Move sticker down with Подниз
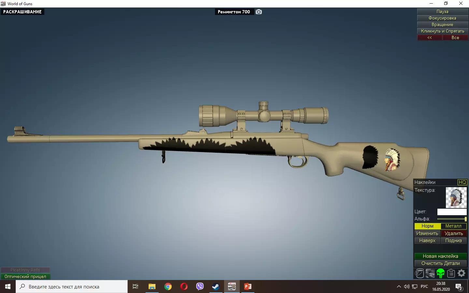The height and width of the screenshot is (293, 469). (454, 241)
